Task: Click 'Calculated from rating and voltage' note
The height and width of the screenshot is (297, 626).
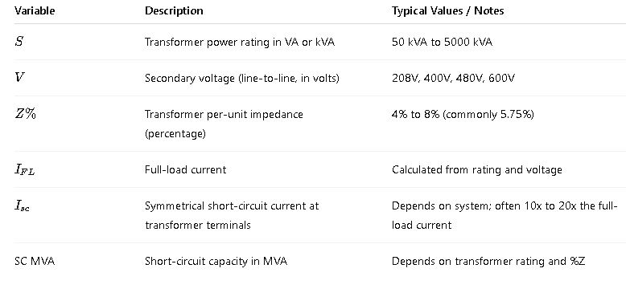Action: (x=476, y=170)
